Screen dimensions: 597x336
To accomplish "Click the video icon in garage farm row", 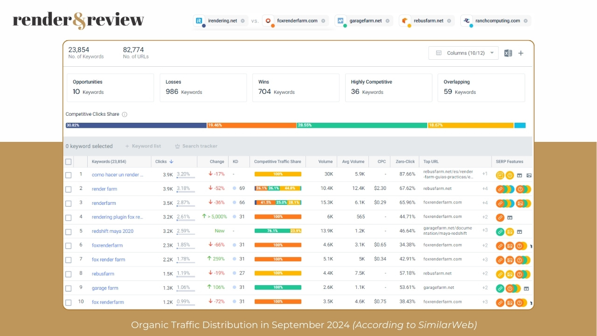I will 527,288.
